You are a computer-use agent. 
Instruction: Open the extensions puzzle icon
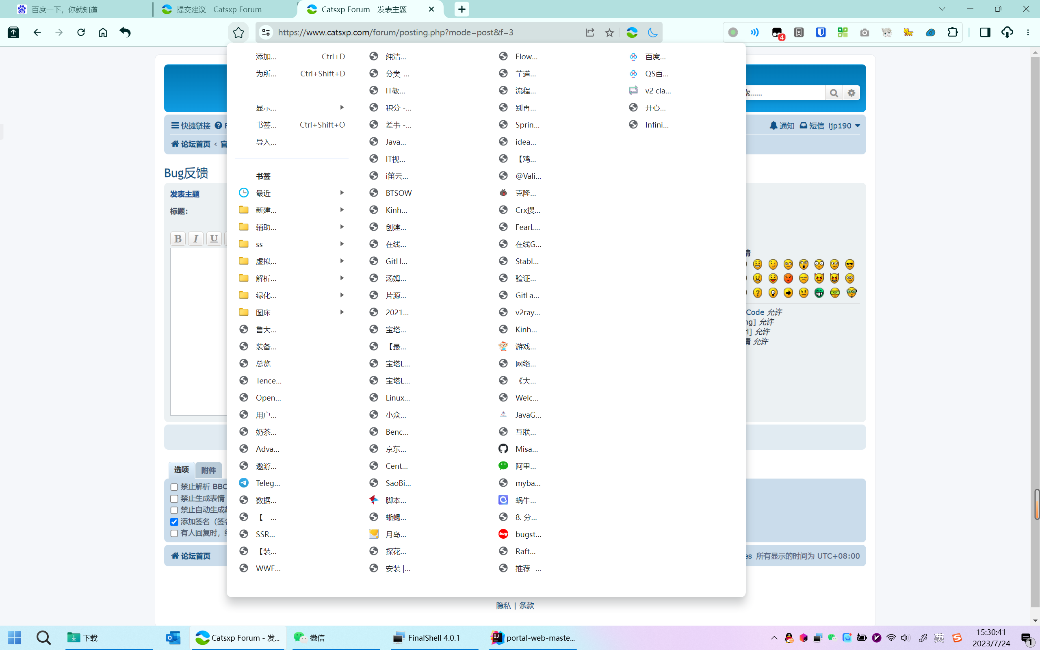tap(952, 32)
